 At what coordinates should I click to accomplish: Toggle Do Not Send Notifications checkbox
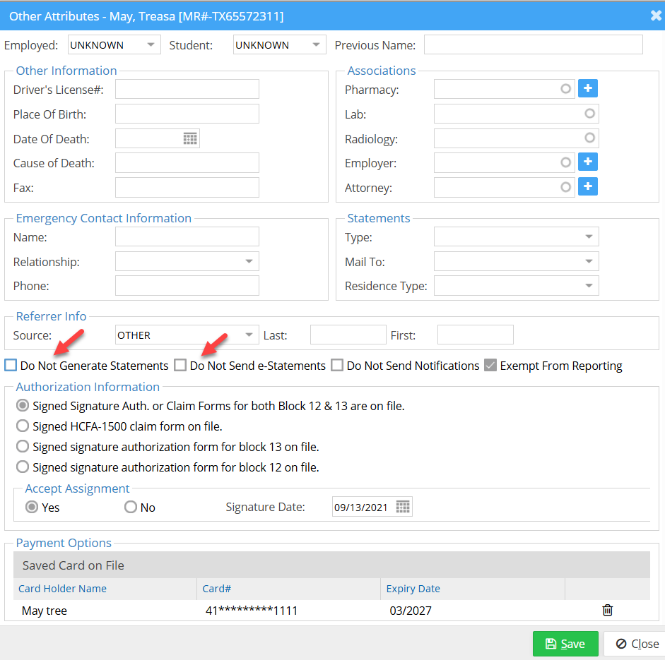click(337, 366)
